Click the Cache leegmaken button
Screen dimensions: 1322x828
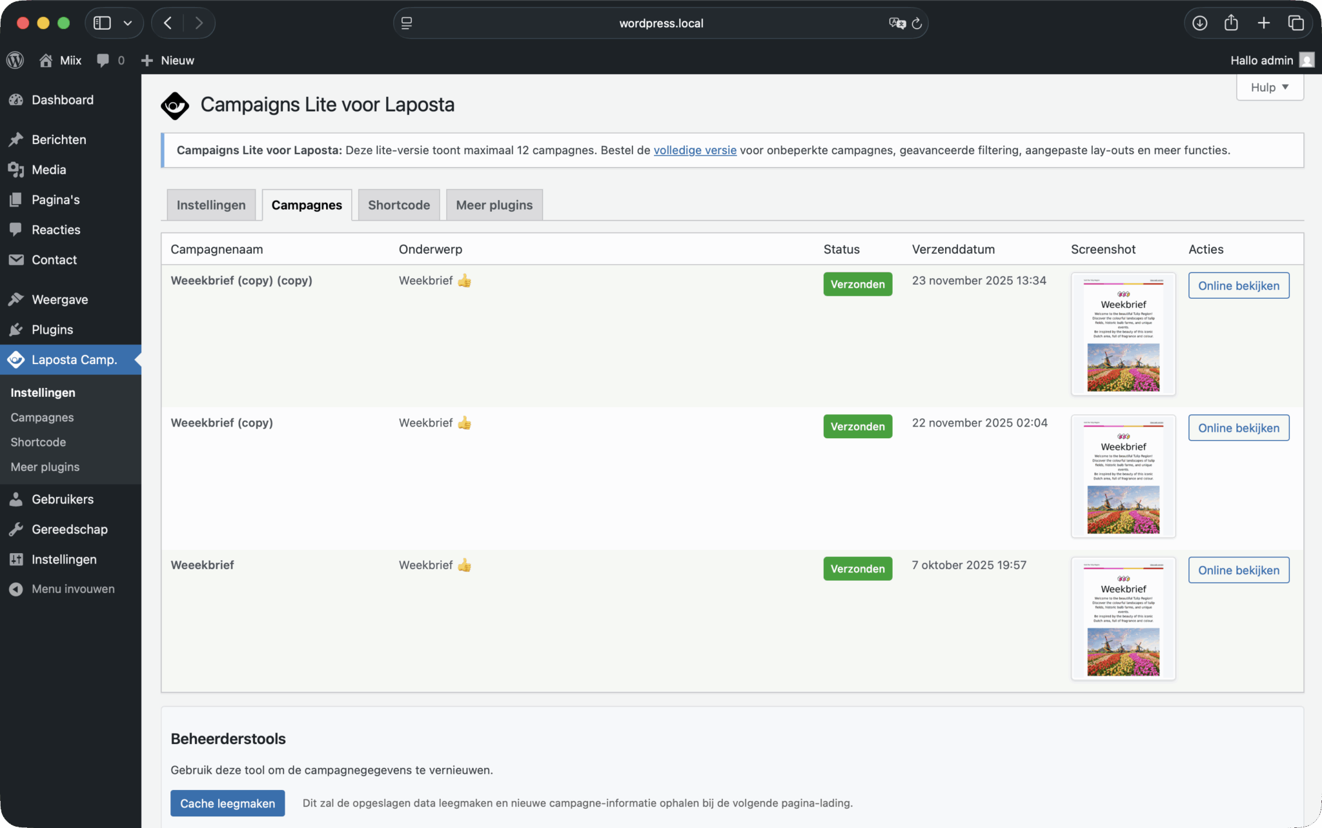pos(227,803)
